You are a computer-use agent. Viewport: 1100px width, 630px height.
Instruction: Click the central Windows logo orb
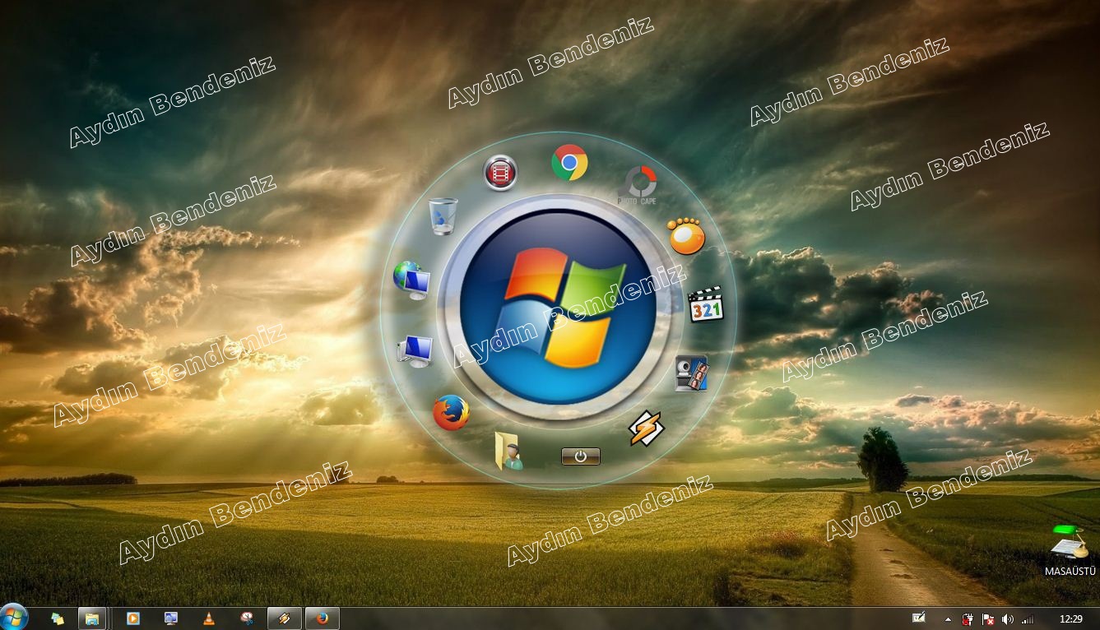point(558,308)
